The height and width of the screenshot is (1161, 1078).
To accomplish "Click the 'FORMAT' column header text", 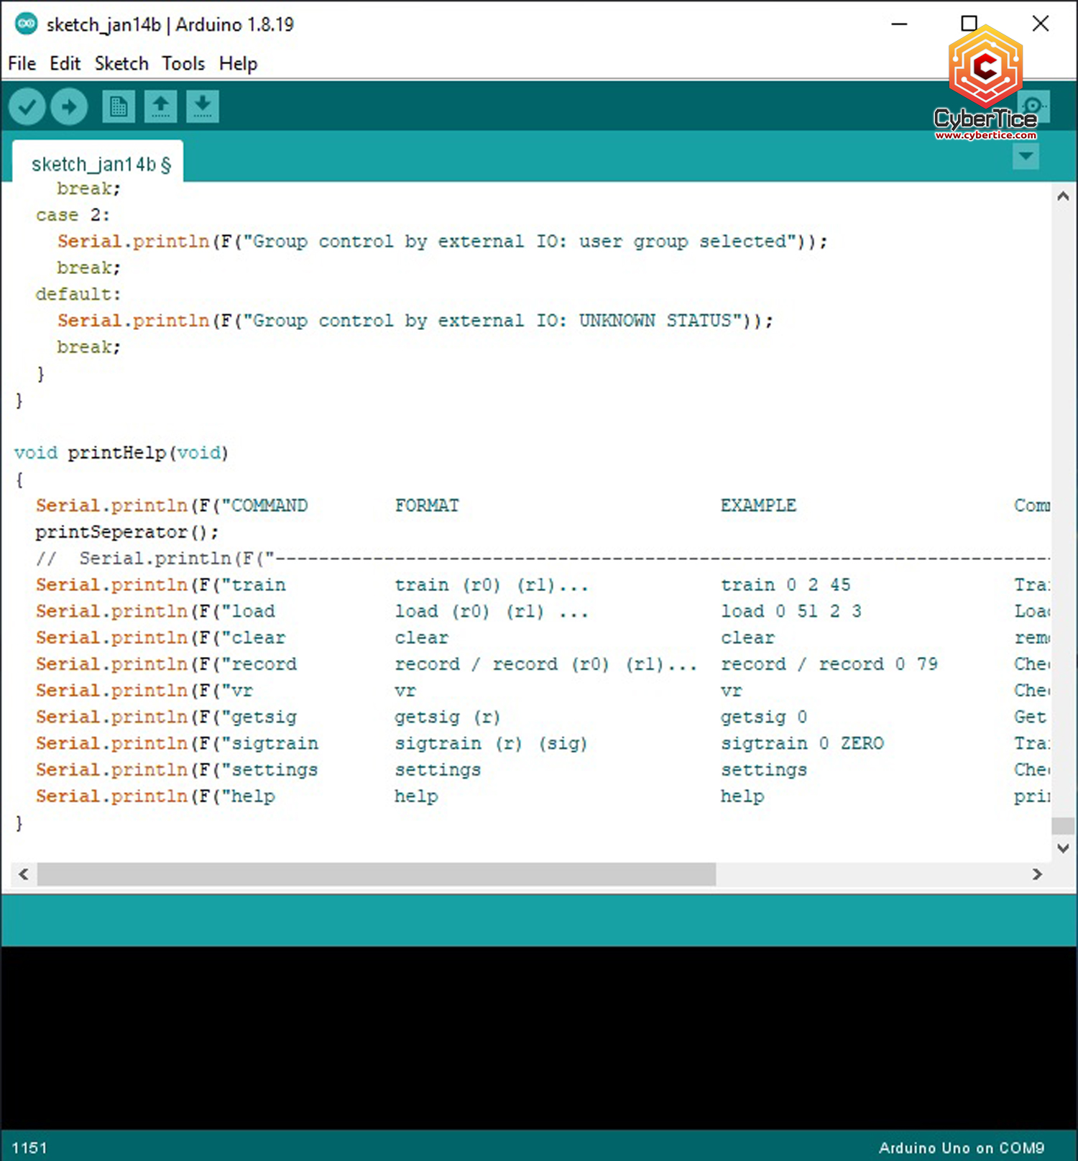I will pyautogui.click(x=427, y=506).
